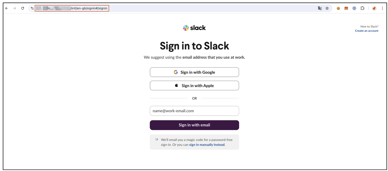
Task: Click the cookie-shaped extension icon
Action: 338,8
